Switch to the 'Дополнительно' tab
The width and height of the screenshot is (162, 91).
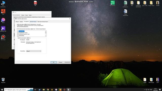(x=33, y=22)
